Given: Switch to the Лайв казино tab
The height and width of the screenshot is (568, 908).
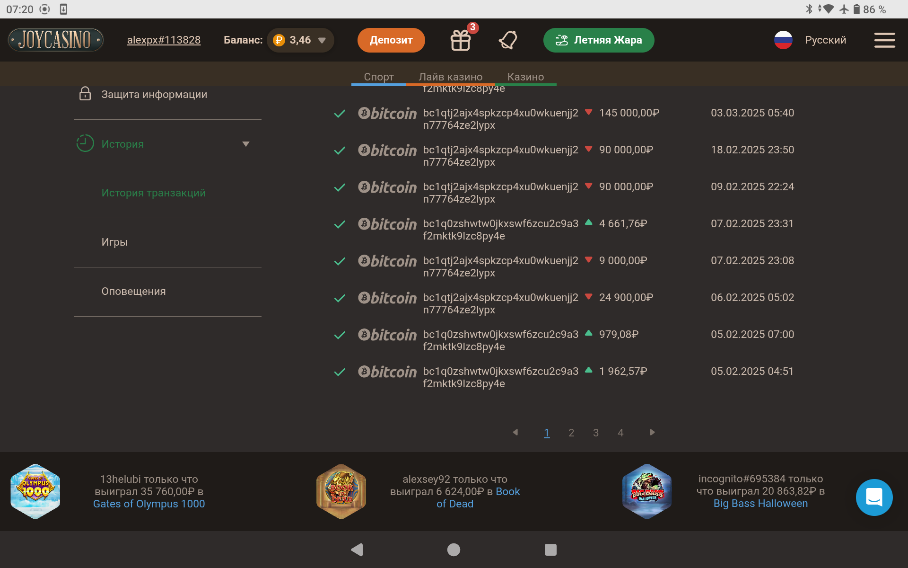Looking at the screenshot, I should pos(450,77).
